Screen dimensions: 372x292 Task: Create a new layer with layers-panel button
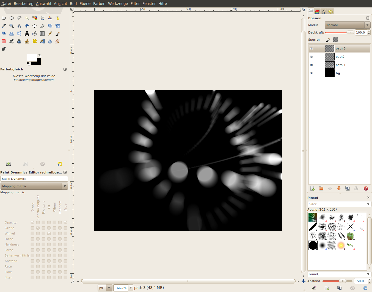pos(312,188)
